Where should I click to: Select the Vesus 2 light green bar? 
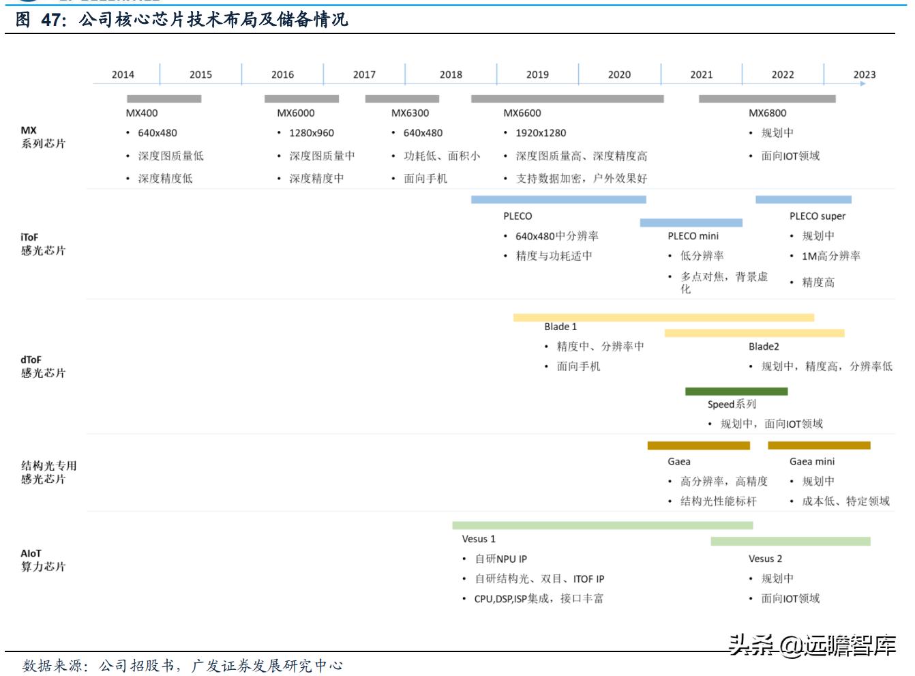[790, 540]
